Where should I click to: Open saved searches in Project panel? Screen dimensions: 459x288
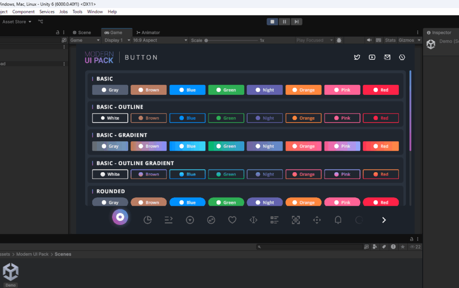click(x=403, y=247)
